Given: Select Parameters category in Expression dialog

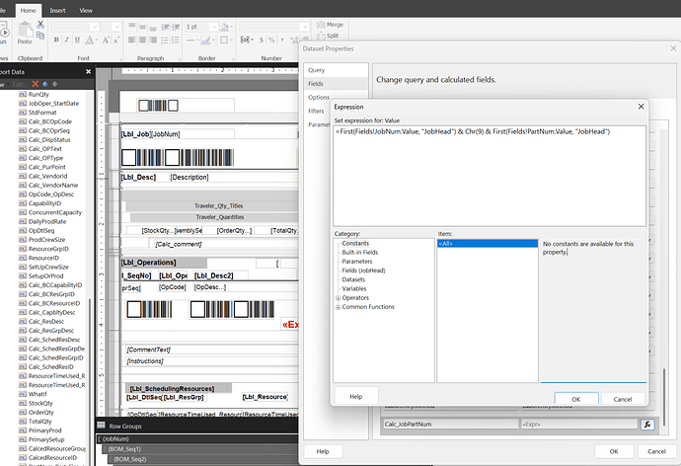Looking at the screenshot, I should (x=357, y=262).
